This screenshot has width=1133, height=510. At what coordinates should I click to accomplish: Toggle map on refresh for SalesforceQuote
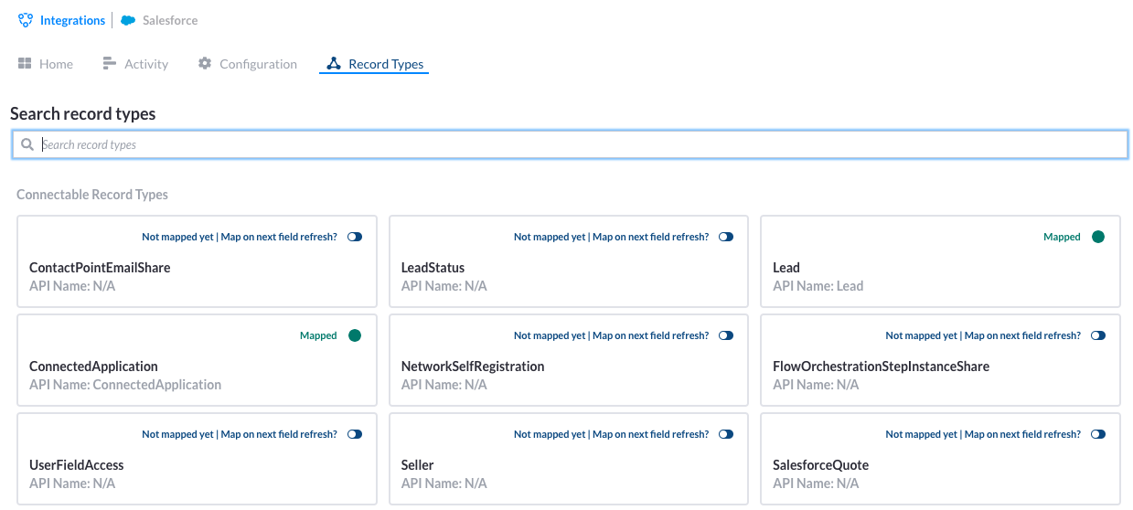click(x=1098, y=434)
